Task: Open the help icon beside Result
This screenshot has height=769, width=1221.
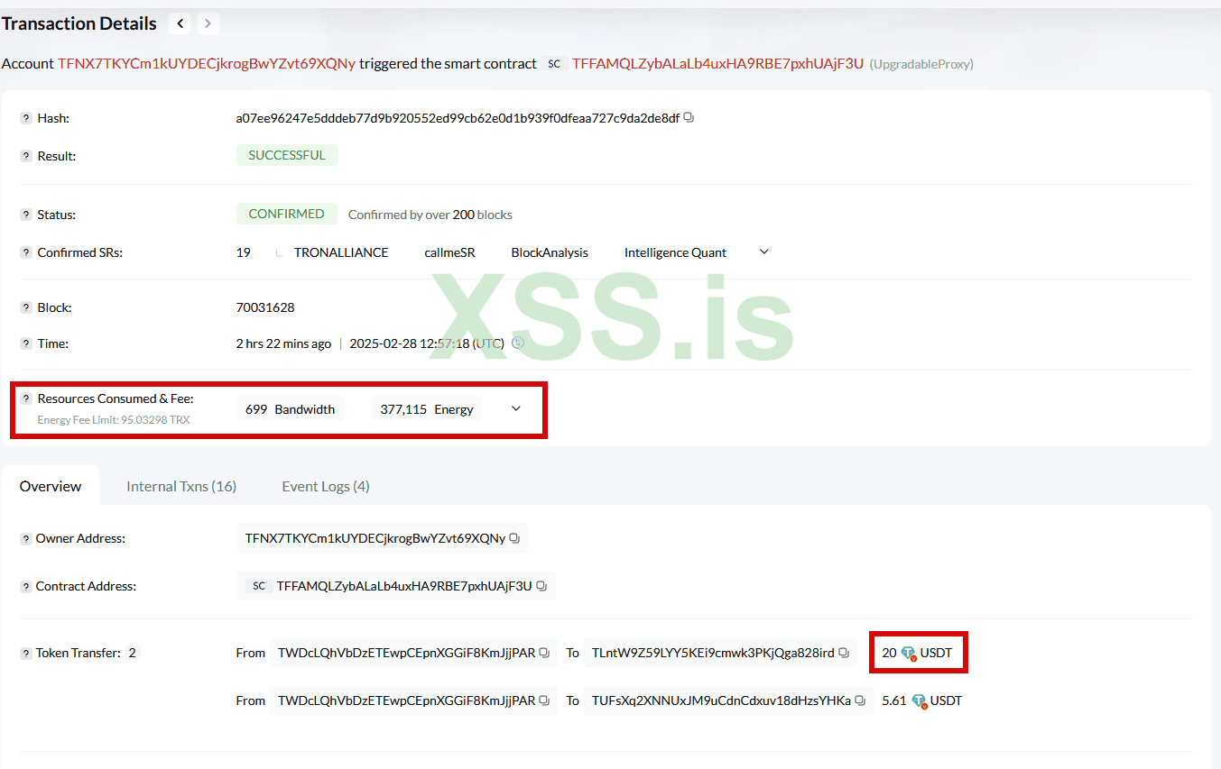Action: point(26,156)
